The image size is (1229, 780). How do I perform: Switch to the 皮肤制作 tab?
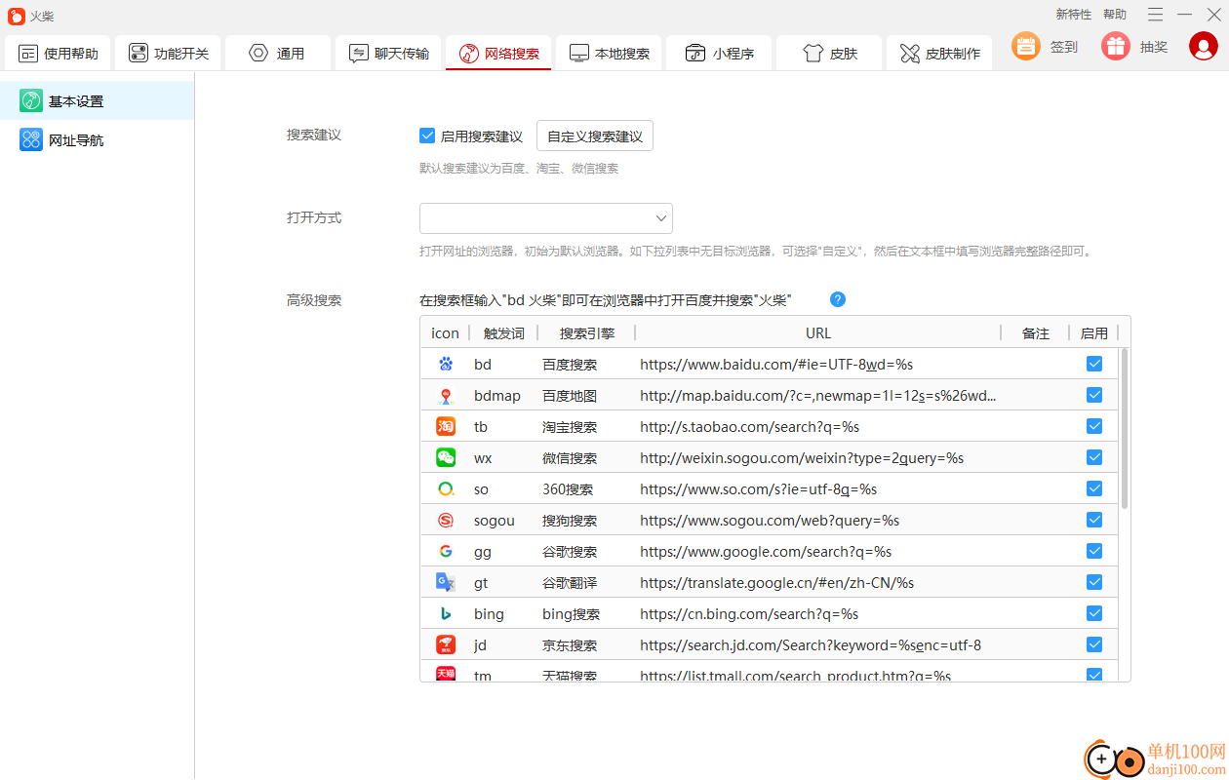click(940, 54)
